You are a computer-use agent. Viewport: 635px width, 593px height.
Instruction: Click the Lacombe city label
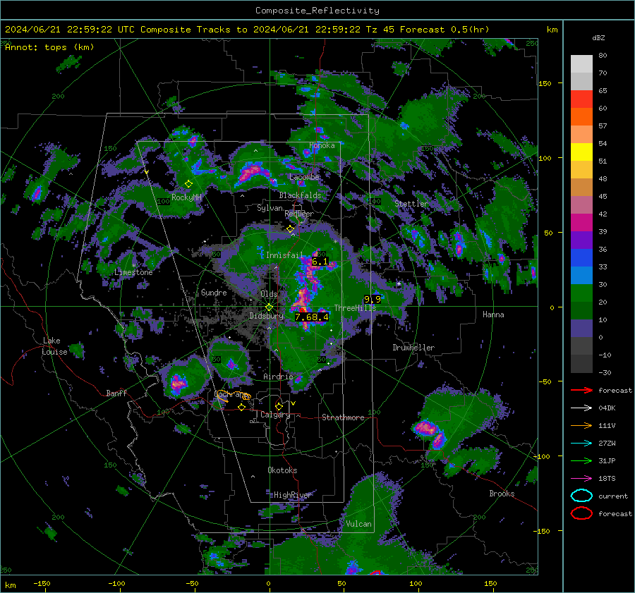point(304,177)
